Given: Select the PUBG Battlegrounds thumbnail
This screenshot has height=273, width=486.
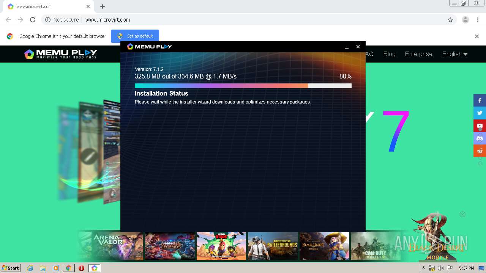Looking at the screenshot, I should pyautogui.click(x=273, y=246).
